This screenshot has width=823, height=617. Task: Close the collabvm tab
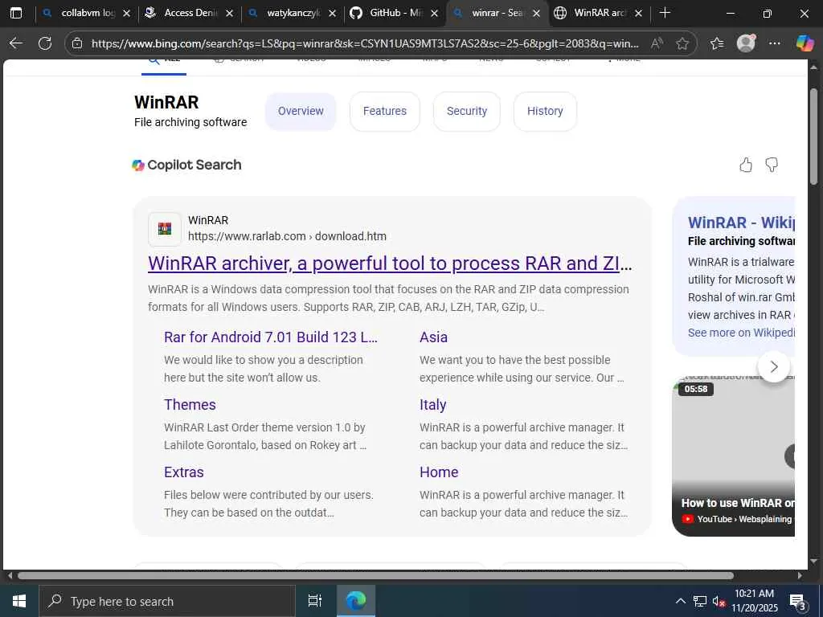126,13
